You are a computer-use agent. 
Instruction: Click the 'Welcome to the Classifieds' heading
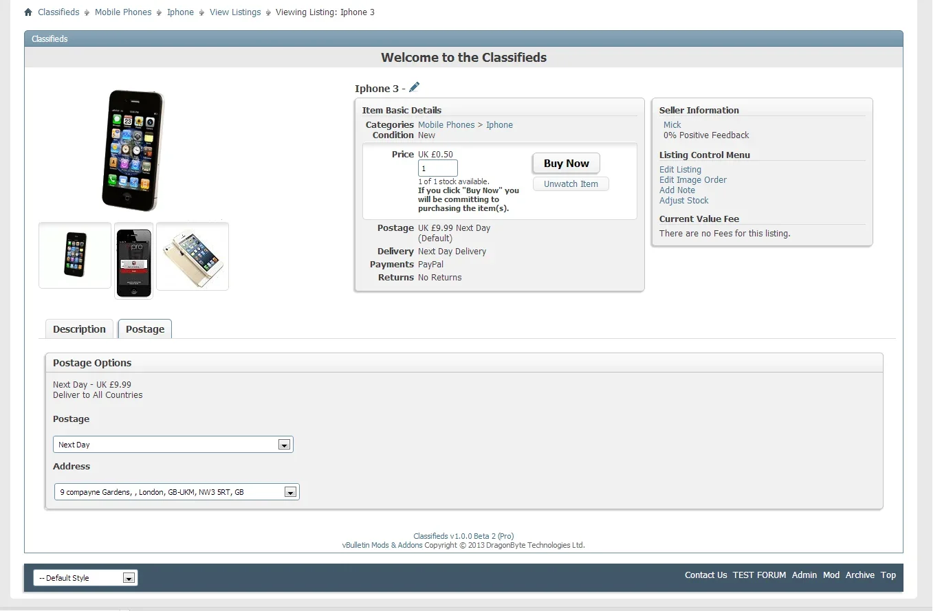coord(463,58)
